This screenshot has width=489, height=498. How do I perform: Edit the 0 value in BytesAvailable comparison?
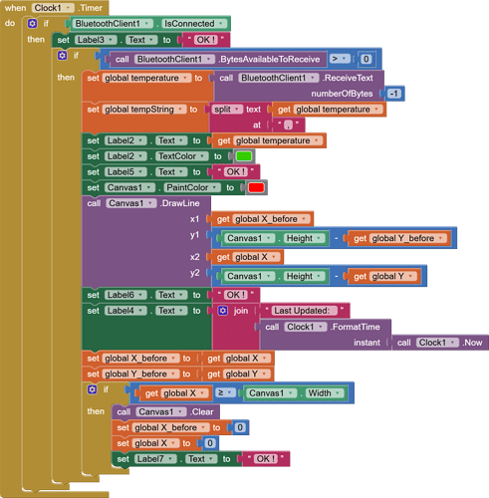(366, 59)
